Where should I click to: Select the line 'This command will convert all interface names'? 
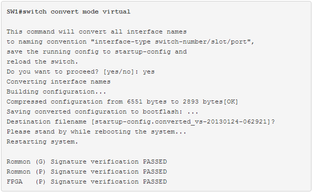97,32
